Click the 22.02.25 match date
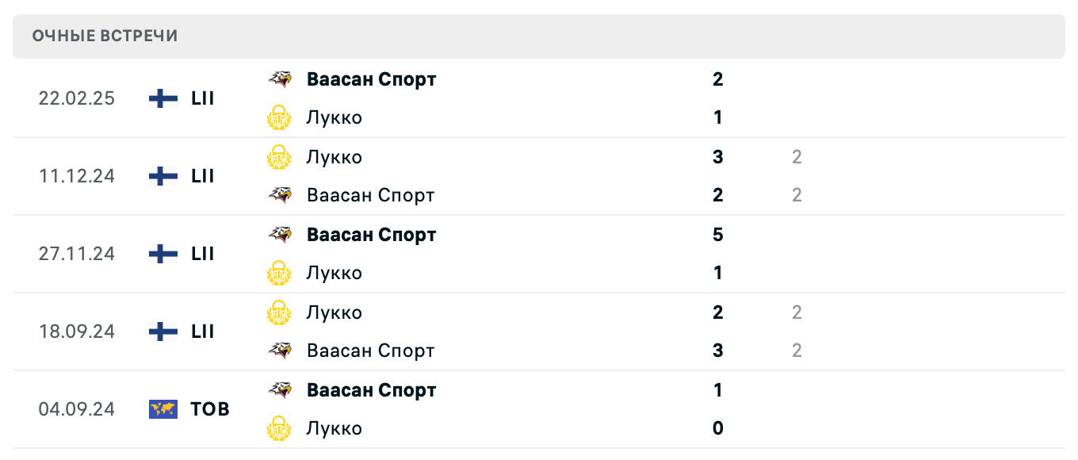Image resolution: width=1078 pixels, height=460 pixels. coord(77,98)
